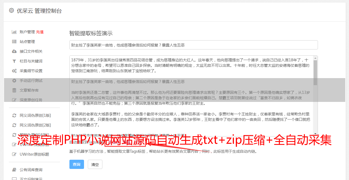
Task: Open 同义词伪原创[2版] menu item
Action: click(x=35, y=125)
